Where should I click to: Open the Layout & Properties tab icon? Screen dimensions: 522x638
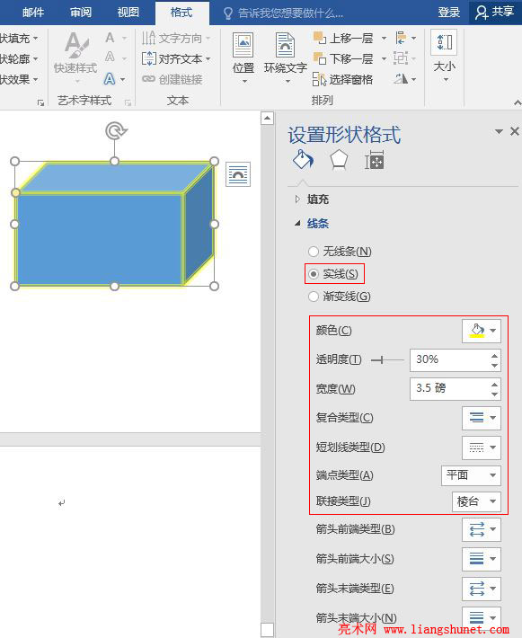pyautogui.click(x=374, y=160)
